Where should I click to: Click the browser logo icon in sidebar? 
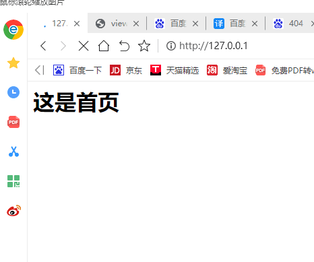[13, 30]
